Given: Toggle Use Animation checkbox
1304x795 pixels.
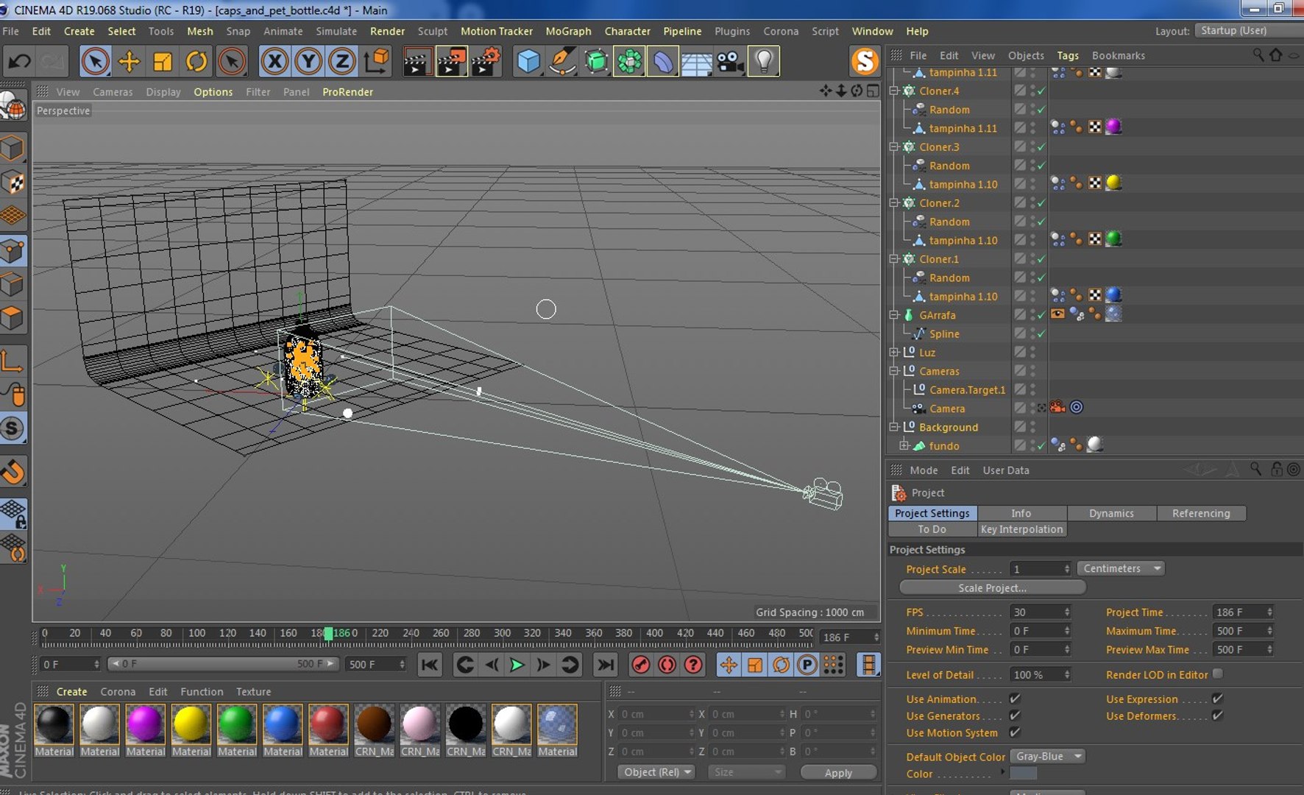Looking at the screenshot, I should point(1015,699).
